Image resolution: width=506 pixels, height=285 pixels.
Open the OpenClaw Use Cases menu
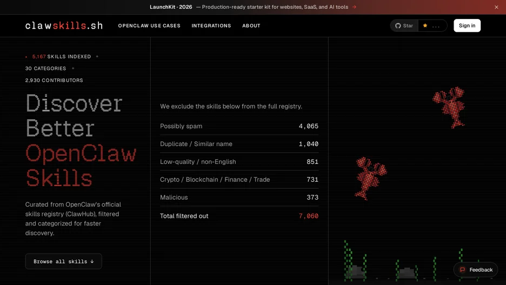click(x=149, y=25)
